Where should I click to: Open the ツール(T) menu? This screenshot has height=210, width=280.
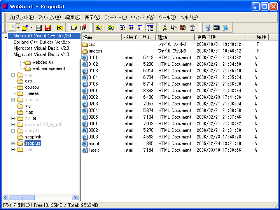coord(167,17)
